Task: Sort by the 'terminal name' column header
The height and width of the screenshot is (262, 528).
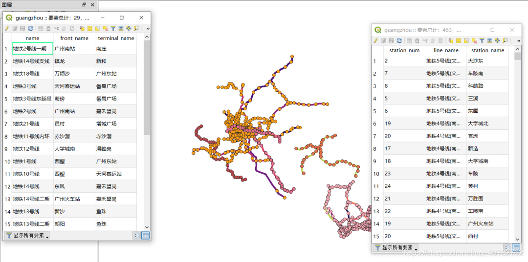Action: point(116,38)
